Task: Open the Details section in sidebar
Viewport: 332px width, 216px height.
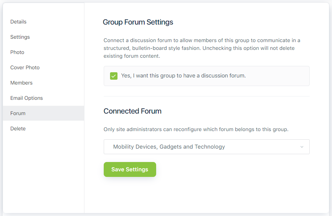Action: (18, 22)
